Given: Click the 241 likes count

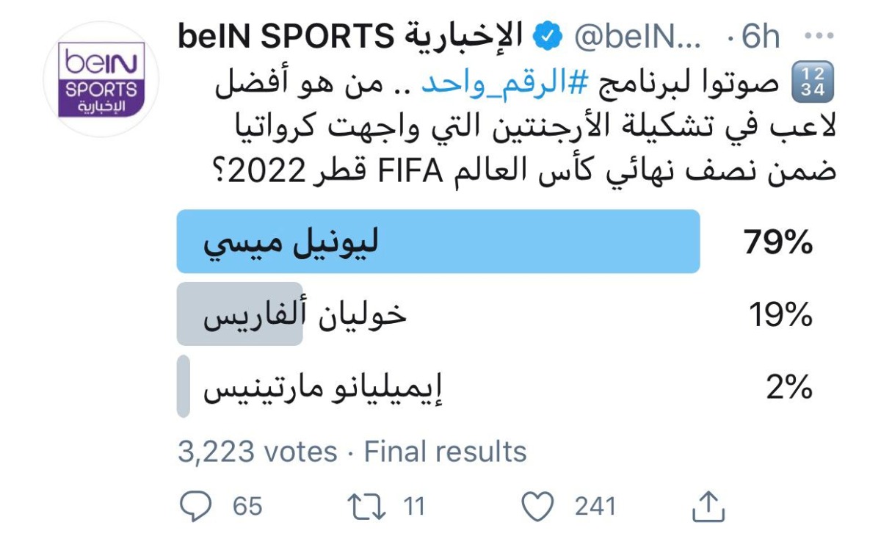Looking at the screenshot, I should pyautogui.click(x=595, y=507).
